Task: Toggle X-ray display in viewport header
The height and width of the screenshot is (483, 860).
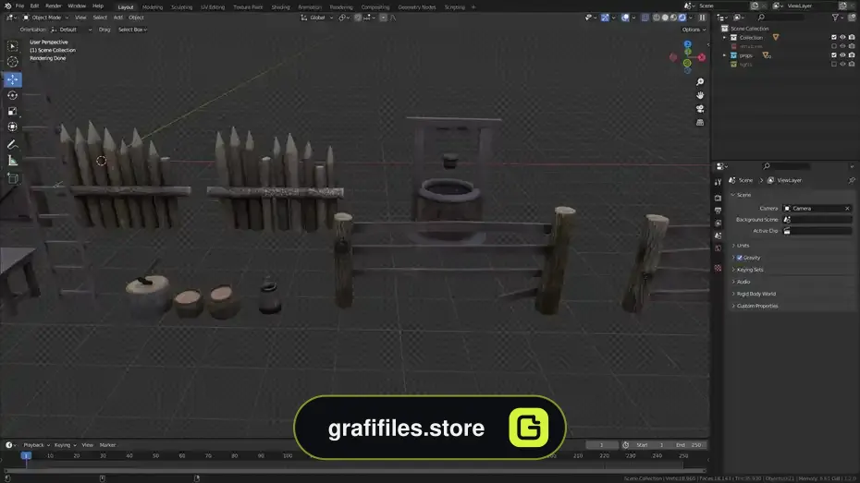Action: 645,18
